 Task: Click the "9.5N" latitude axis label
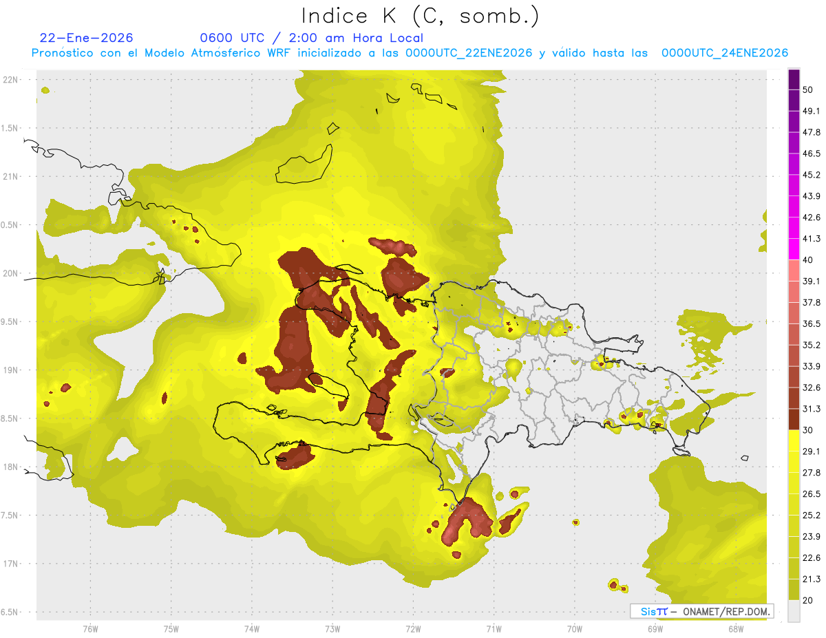tap(10, 322)
